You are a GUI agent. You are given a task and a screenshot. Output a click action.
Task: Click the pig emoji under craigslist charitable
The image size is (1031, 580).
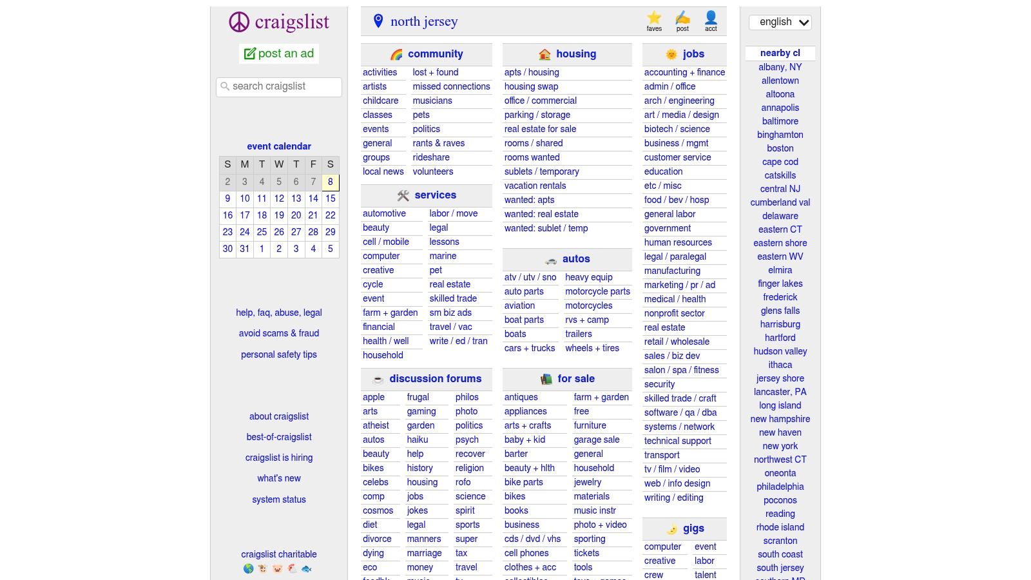point(277,568)
